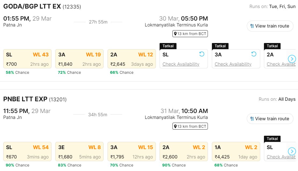The height and width of the screenshot is (171, 298).
Task: View train route for PNBE LTT EXP
Action: coord(270,119)
